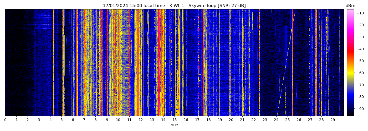The image size is (368, 131).
Task: Click the 0 MHz axis tick label
Action: click(5, 120)
